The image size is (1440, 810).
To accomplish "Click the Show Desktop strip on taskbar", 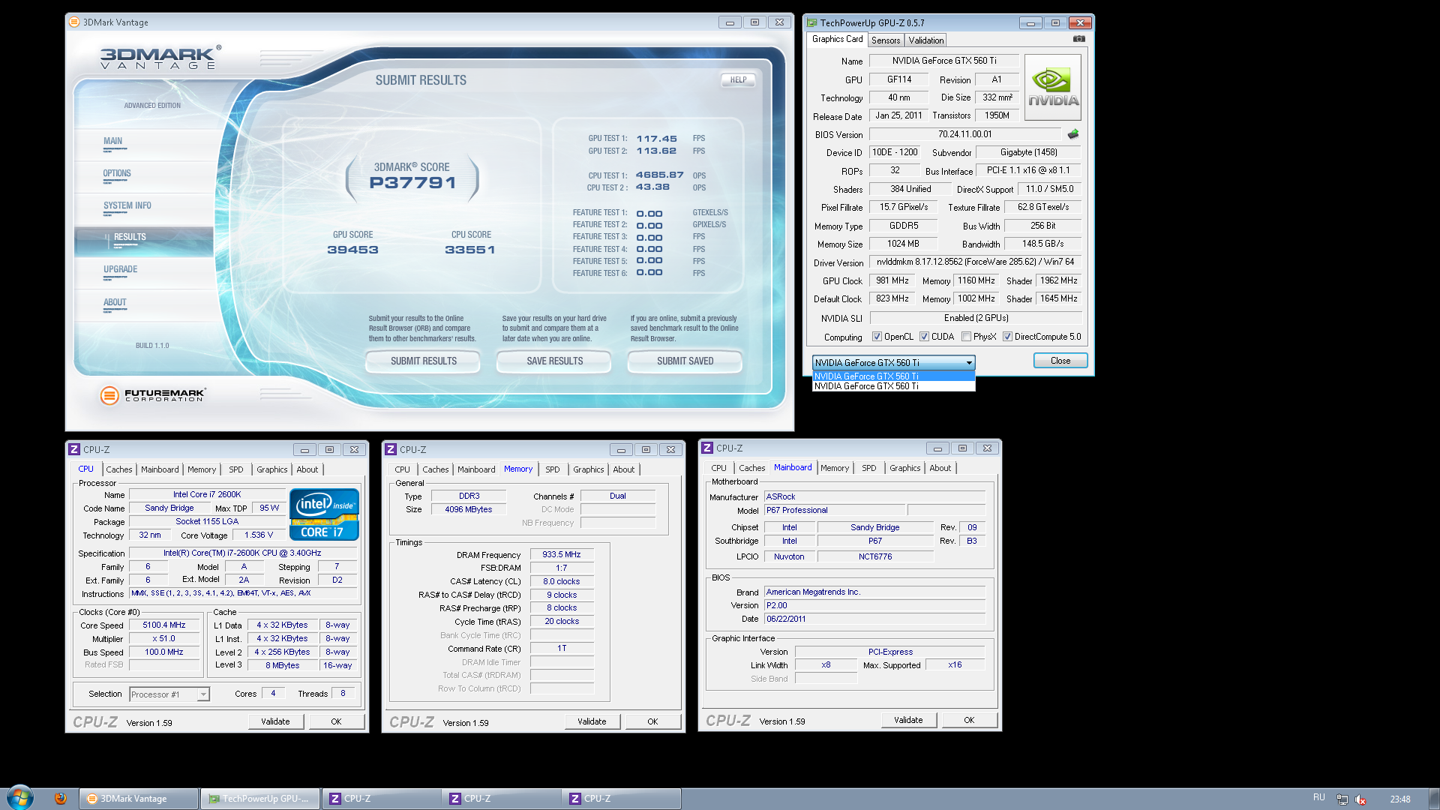I will pos(1434,798).
